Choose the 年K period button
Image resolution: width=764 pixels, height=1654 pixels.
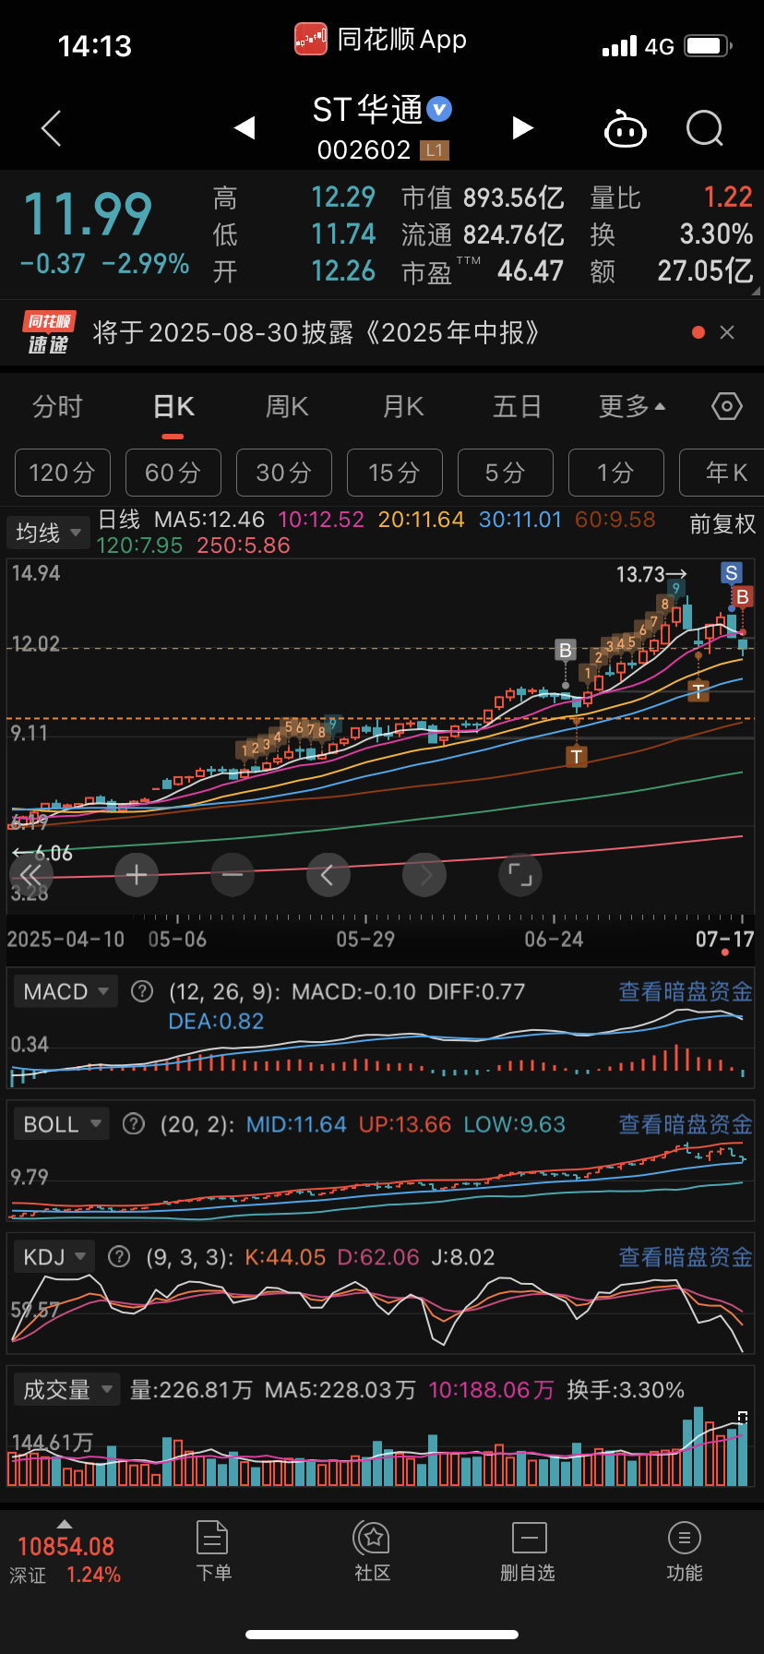[x=722, y=473]
